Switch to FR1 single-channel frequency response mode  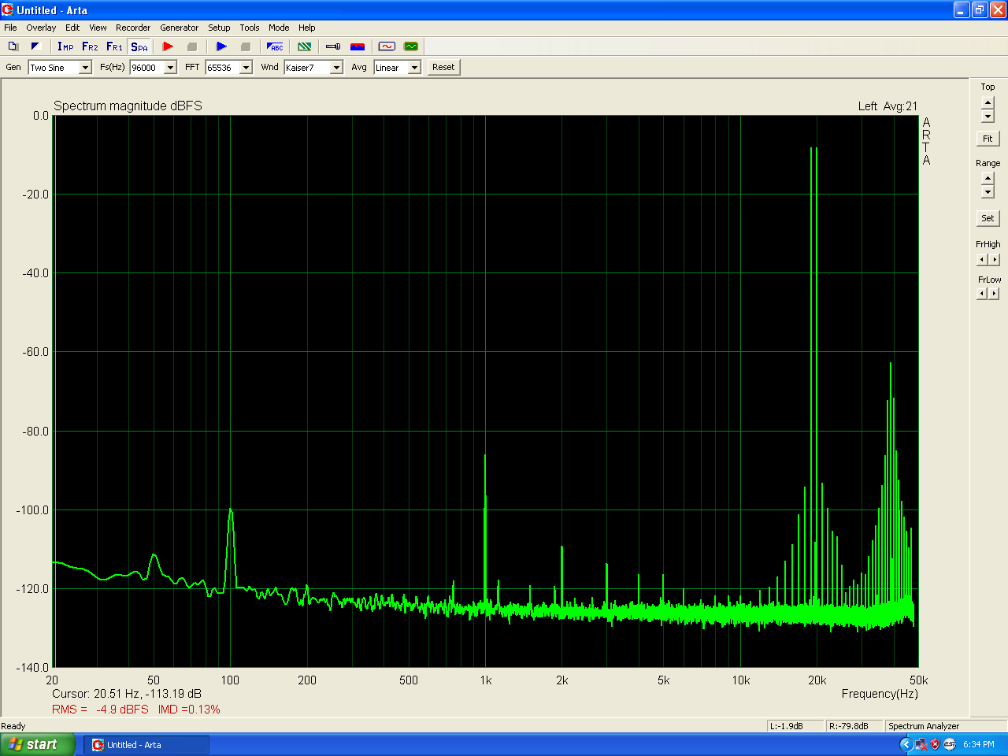pos(114,46)
